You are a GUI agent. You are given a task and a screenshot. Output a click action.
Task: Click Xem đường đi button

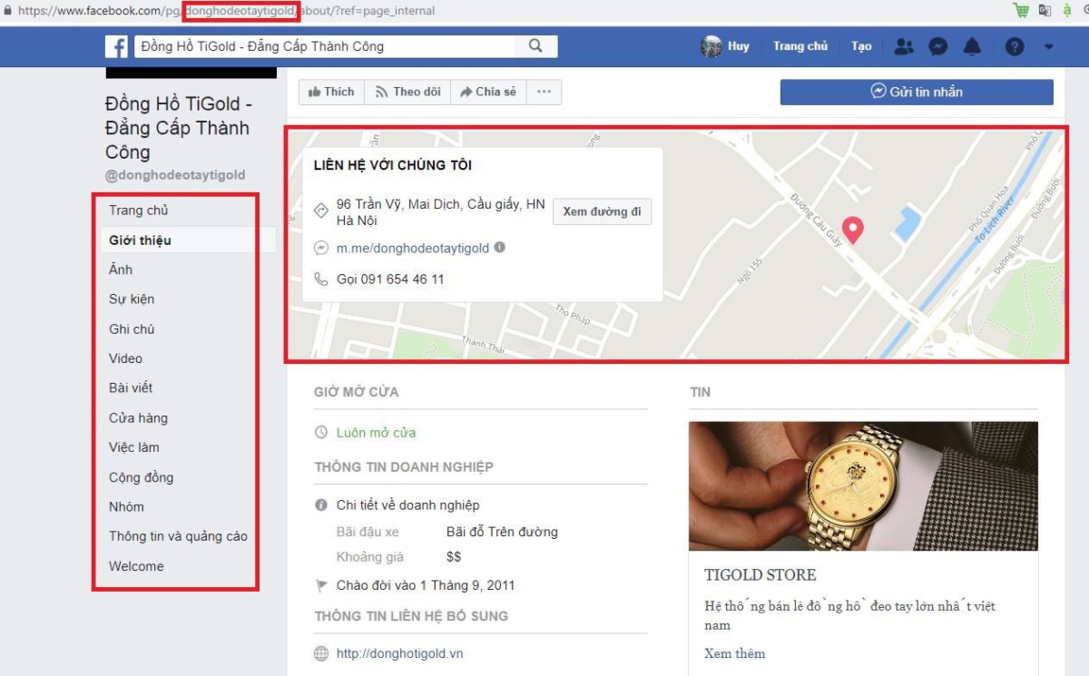point(602,211)
